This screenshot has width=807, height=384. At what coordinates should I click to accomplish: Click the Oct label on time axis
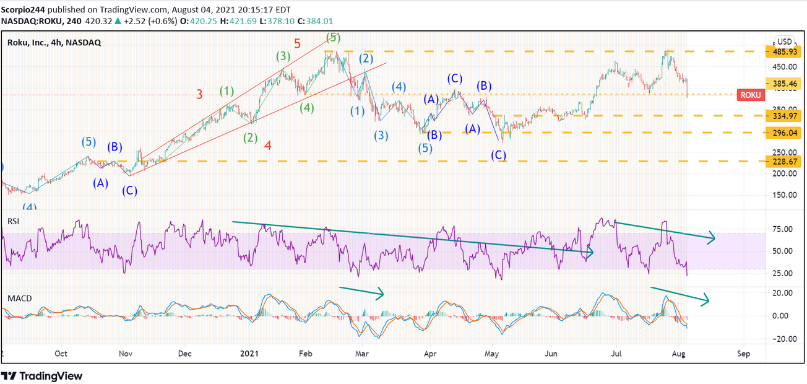[x=61, y=354]
